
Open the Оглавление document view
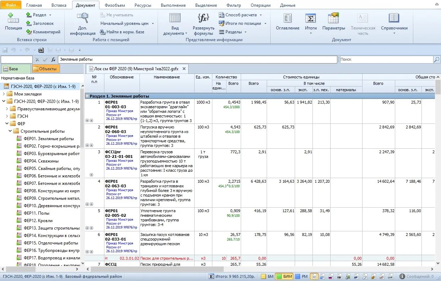tap(288, 22)
